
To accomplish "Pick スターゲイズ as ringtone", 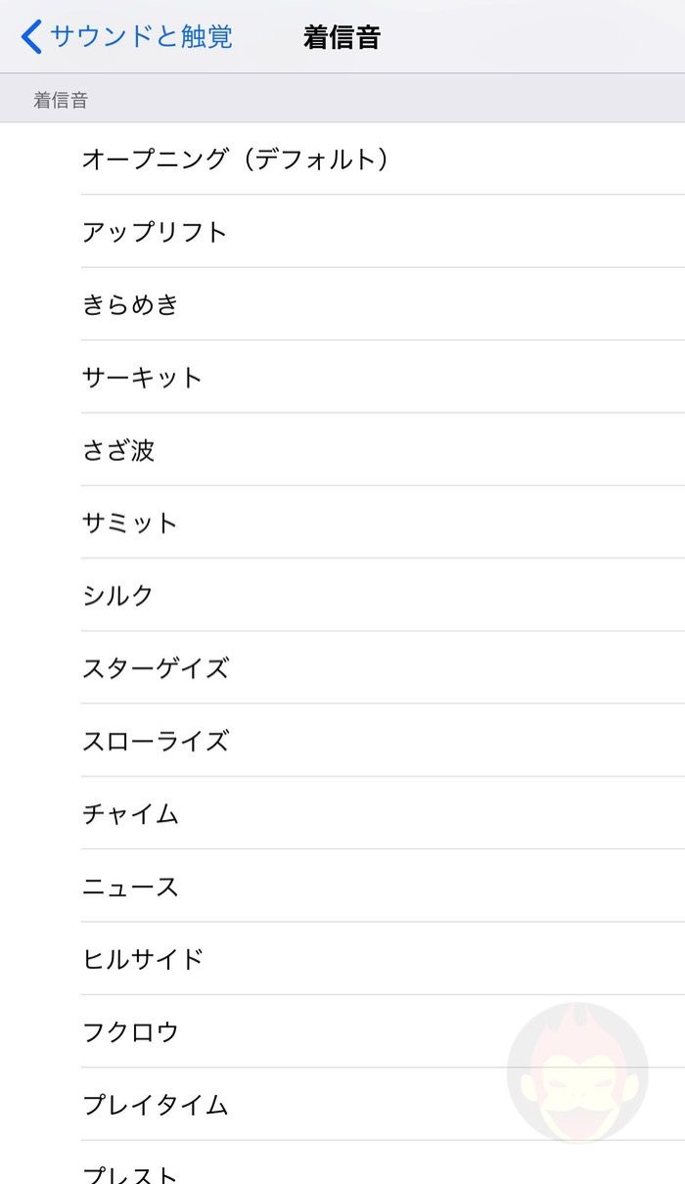I will click(156, 668).
